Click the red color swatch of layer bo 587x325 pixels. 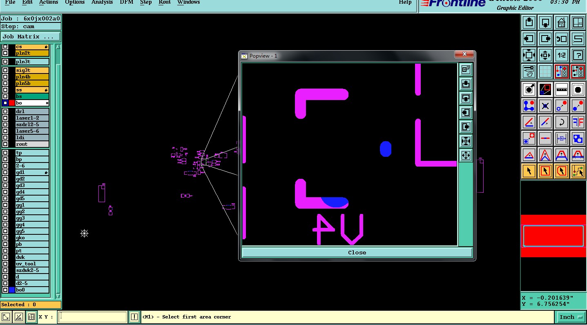pyautogui.click(x=12, y=103)
